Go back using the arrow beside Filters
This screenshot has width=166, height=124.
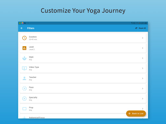click(22, 28)
